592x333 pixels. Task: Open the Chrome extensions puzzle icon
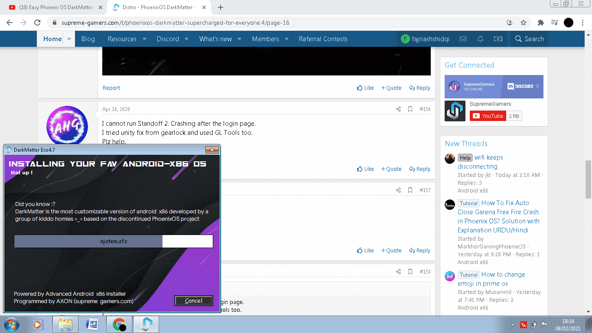[540, 23]
